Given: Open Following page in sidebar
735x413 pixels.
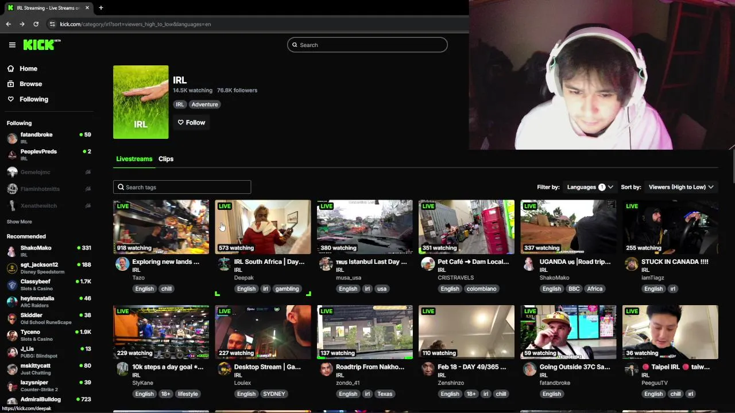Looking at the screenshot, I should [x=34, y=99].
